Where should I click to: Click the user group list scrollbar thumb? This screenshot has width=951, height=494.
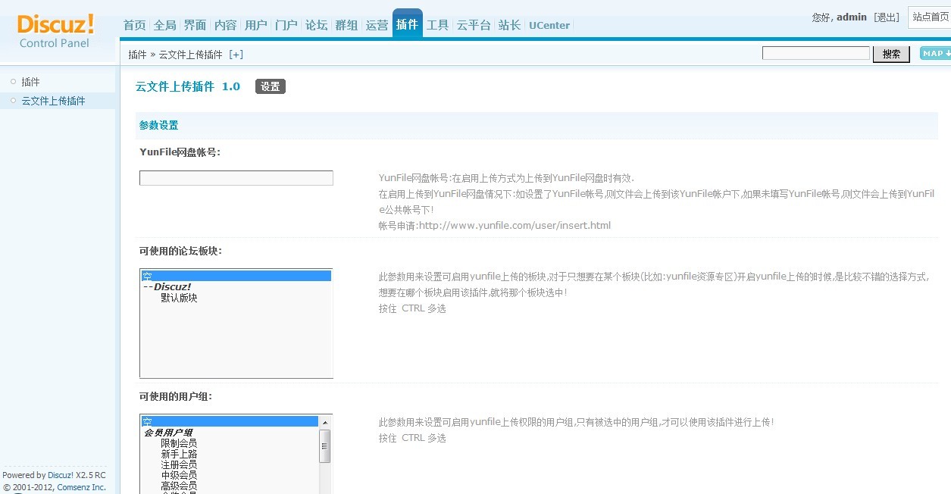[325, 446]
